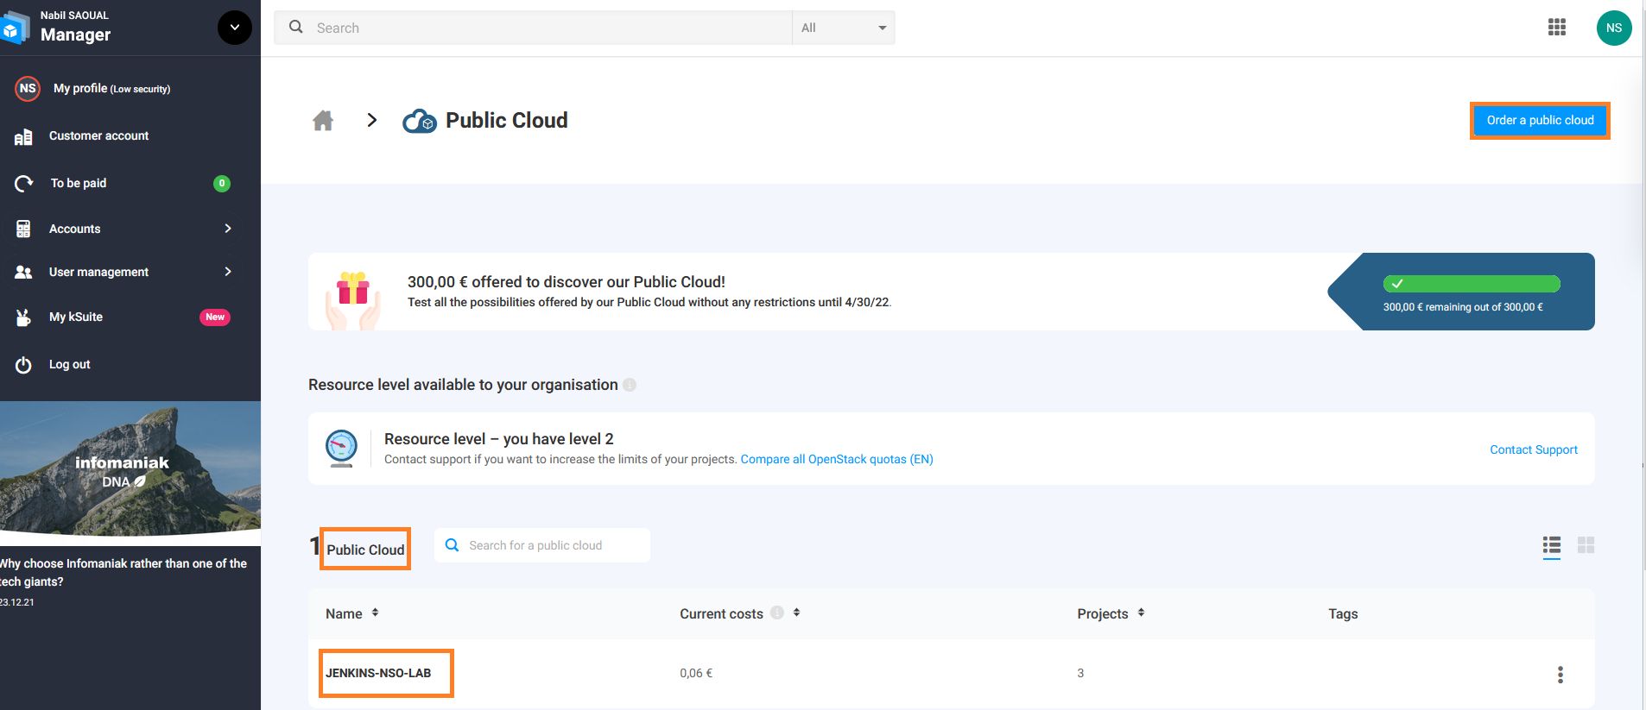1646x710 pixels.
Task: Expand the organisation switcher chevron
Action: click(x=235, y=28)
